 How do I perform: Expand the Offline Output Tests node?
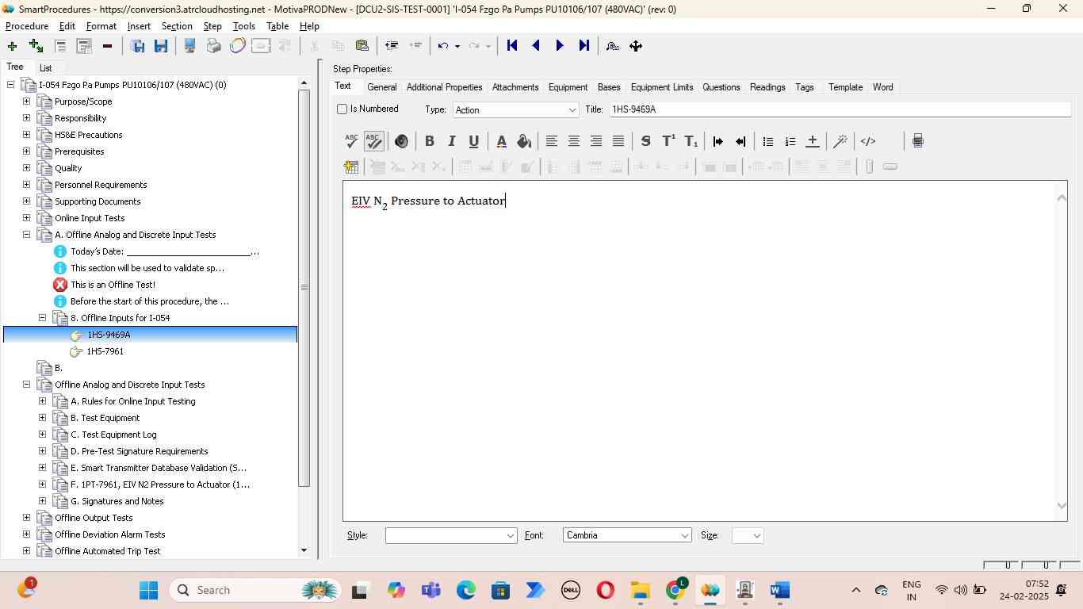(x=26, y=518)
